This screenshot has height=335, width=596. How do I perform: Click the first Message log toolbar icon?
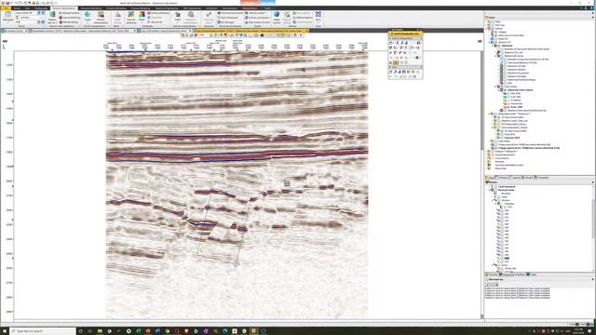[487, 284]
